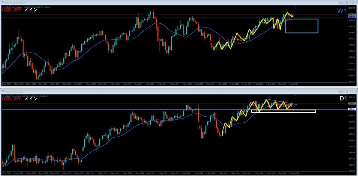Click the chart shift triangle on Weekly chart

[296, 6]
